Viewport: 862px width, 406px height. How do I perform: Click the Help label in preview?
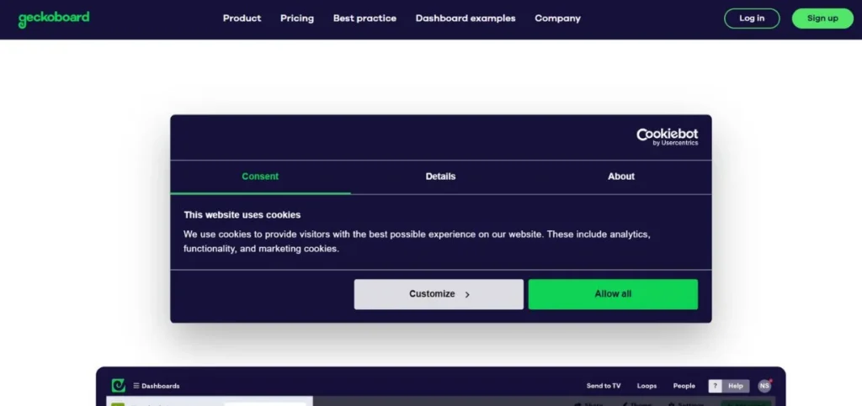coord(736,387)
